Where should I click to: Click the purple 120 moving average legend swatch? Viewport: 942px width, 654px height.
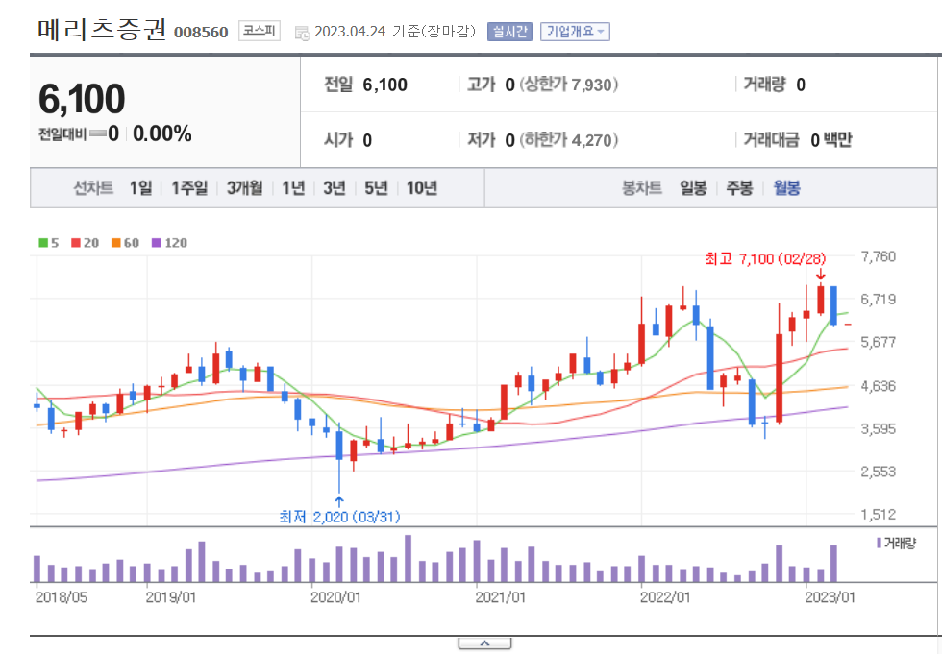click(x=156, y=243)
